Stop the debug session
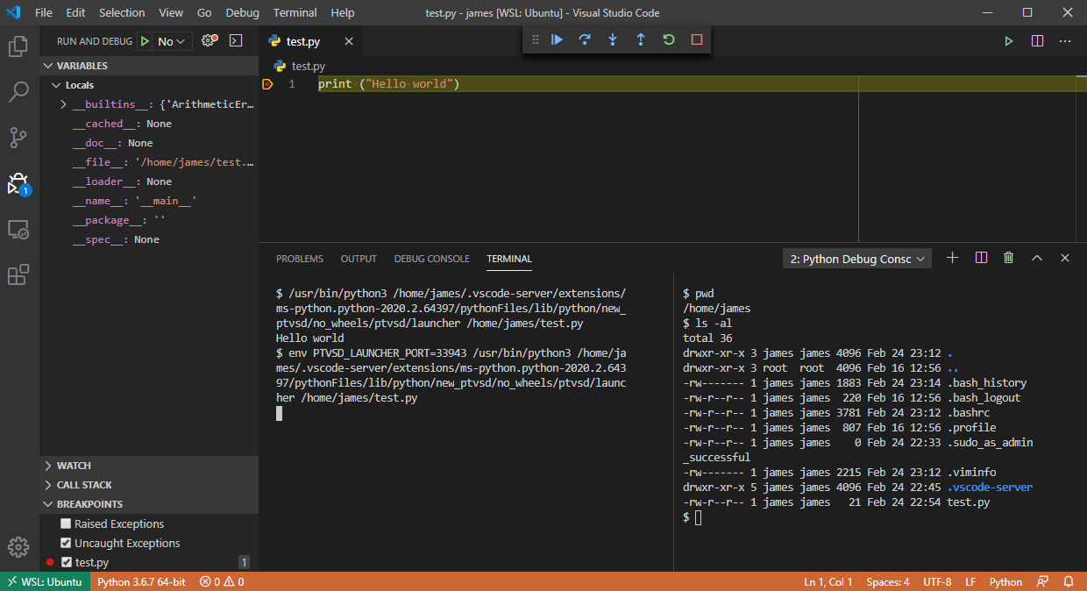The height and width of the screenshot is (591, 1087). (697, 39)
